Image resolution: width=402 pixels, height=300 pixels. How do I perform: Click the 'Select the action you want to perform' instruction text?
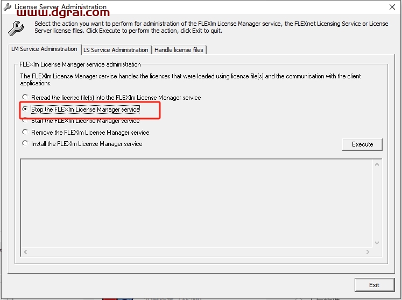pos(211,27)
